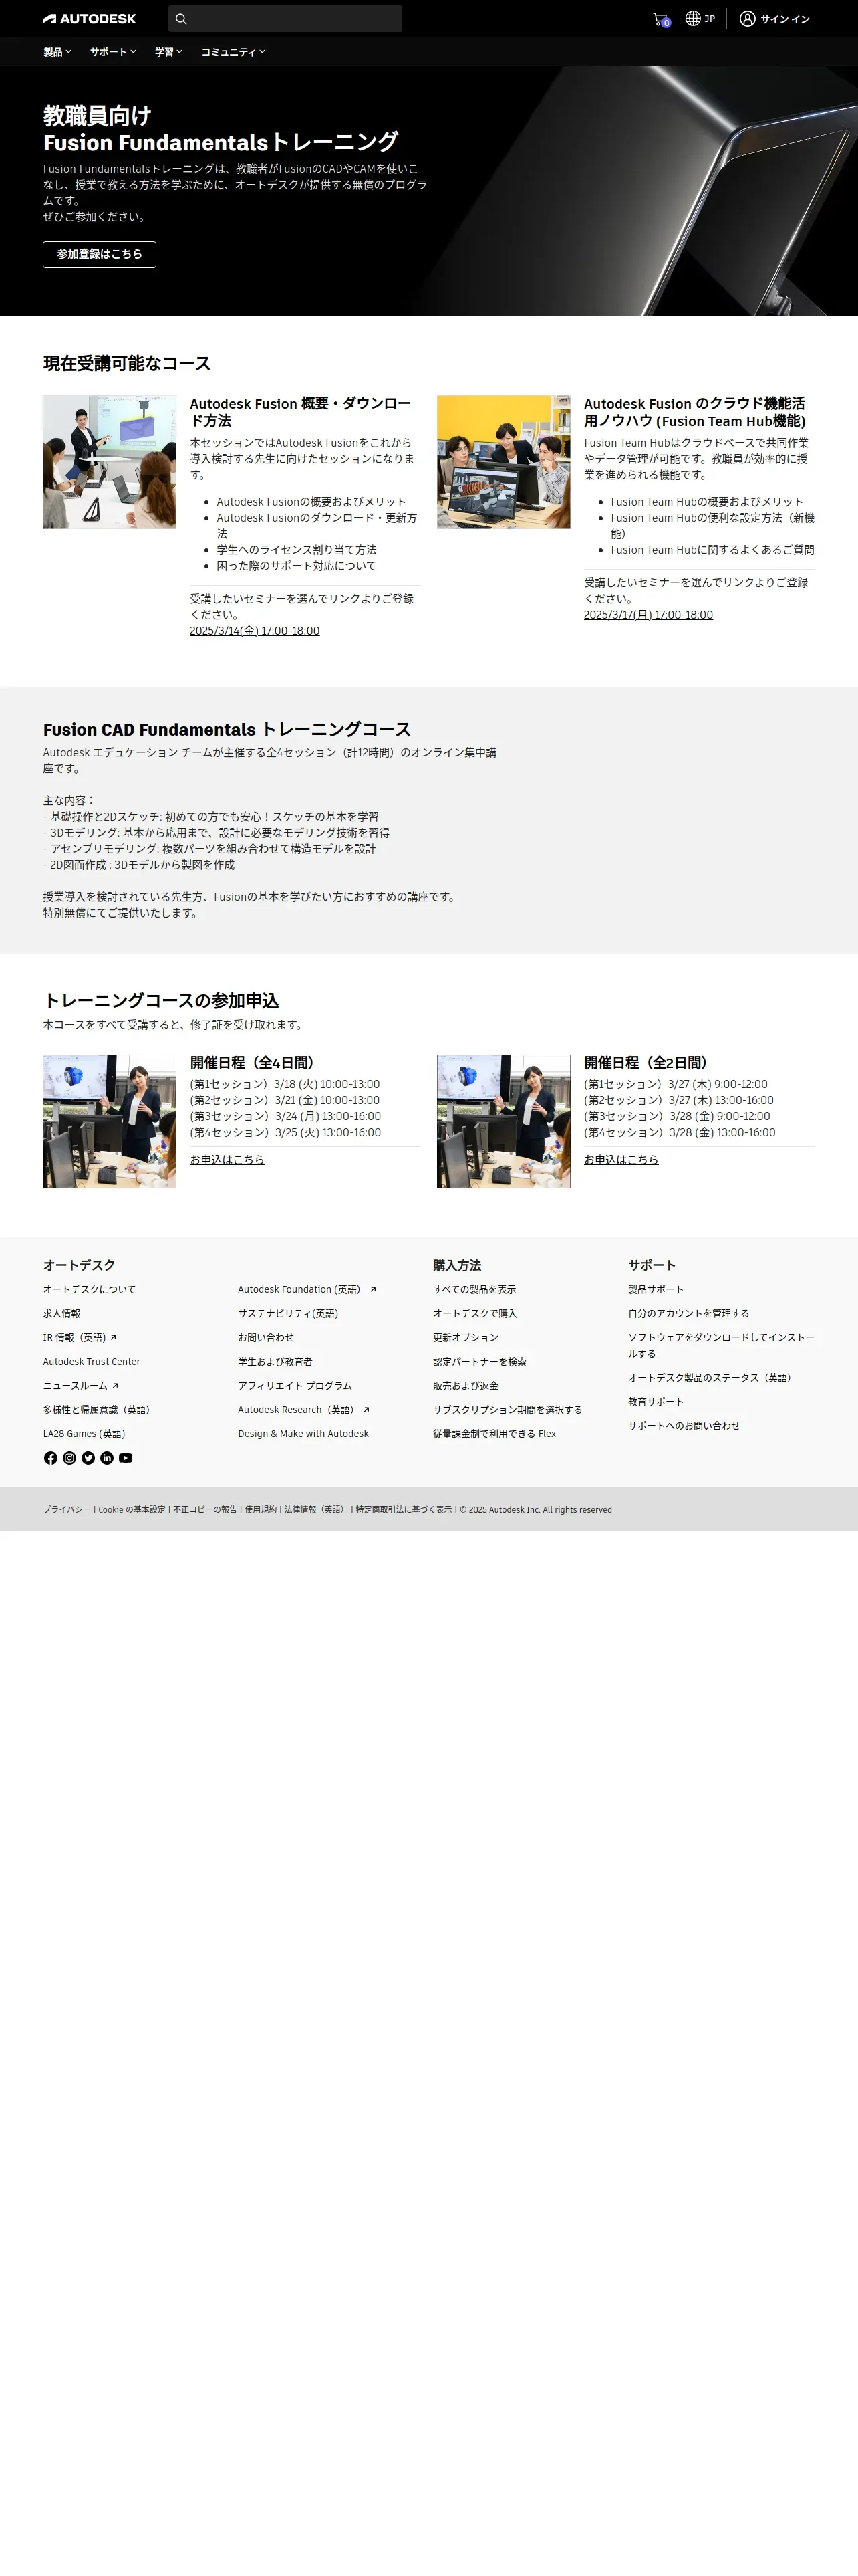Open オートデスクについて footer link
858x2576 pixels.
89,1290
